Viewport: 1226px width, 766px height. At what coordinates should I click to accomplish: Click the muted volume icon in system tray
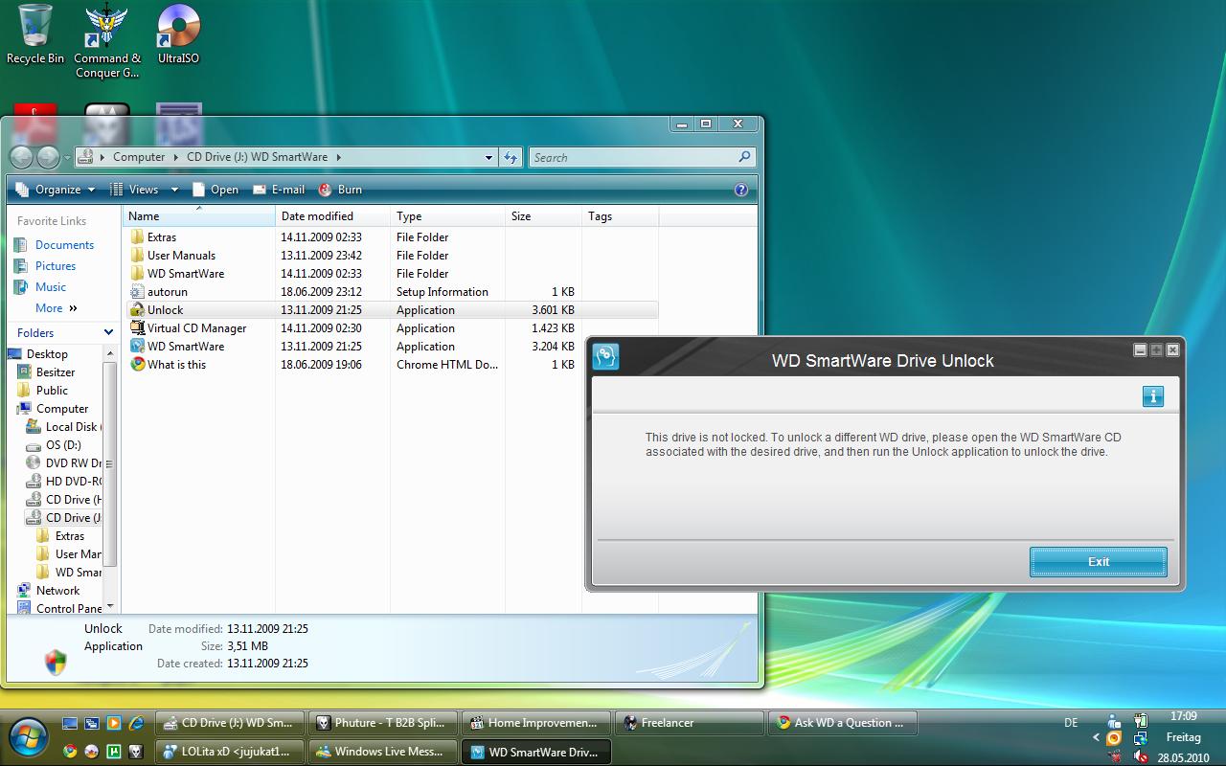point(1140,755)
